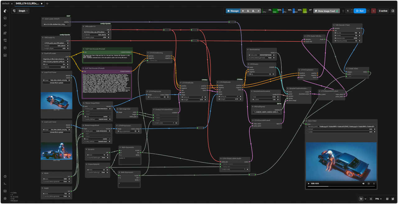Click the share arrow icon in Manager group
Screen dimensions: 398x204
(258, 11)
